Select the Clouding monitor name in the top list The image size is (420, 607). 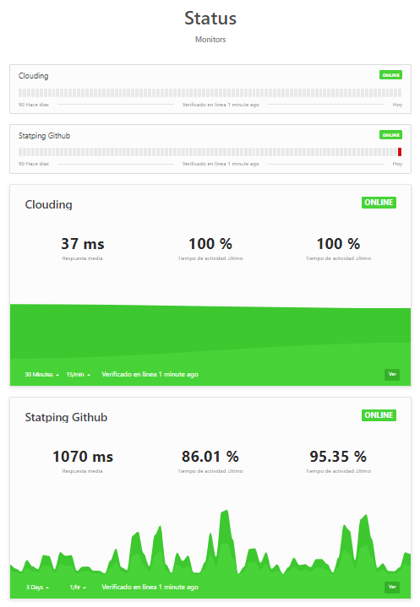pyautogui.click(x=33, y=76)
